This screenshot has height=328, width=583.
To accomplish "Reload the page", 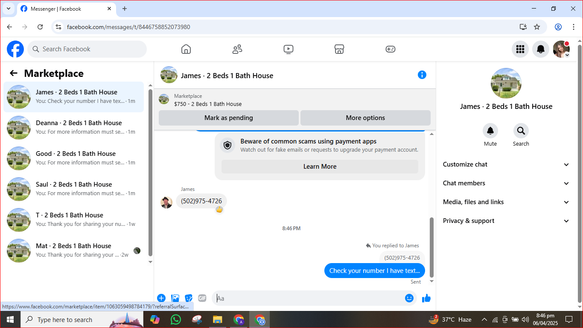I will (x=40, y=27).
